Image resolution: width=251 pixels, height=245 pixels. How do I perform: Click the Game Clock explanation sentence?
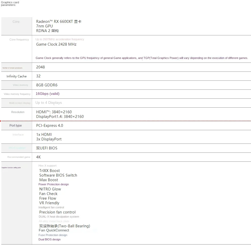click(x=142, y=58)
